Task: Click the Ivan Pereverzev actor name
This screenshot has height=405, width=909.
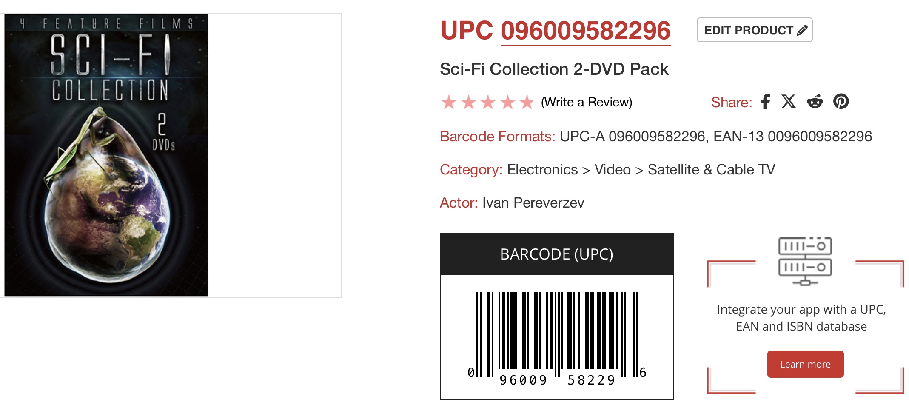Action: tap(533, 203)
